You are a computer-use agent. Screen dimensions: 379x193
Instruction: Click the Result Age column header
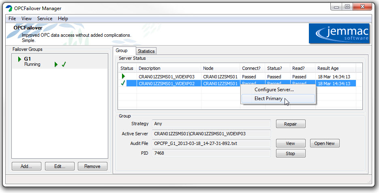click(x=336, y=68)
